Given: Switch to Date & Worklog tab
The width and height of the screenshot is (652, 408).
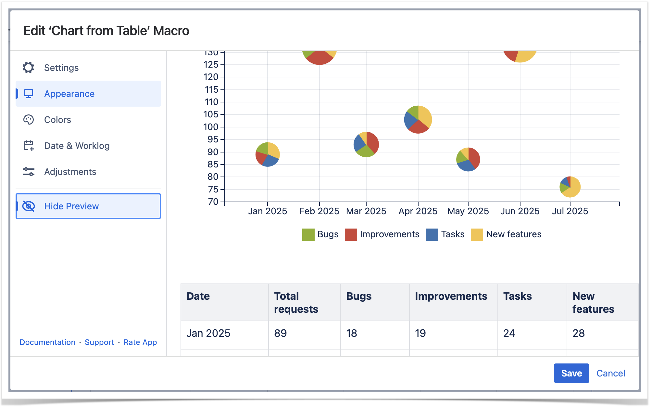Looking at the screenshot, I should pyautogui.click(x=77, y=146).
